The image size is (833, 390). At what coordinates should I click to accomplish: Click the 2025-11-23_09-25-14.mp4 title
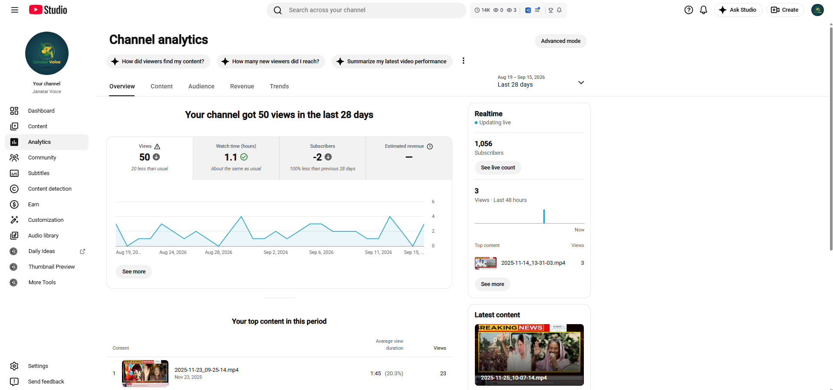(207, 370)
